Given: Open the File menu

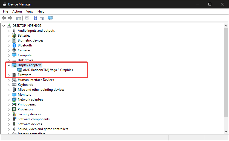Looking at the screenshot, I should 5,11.
